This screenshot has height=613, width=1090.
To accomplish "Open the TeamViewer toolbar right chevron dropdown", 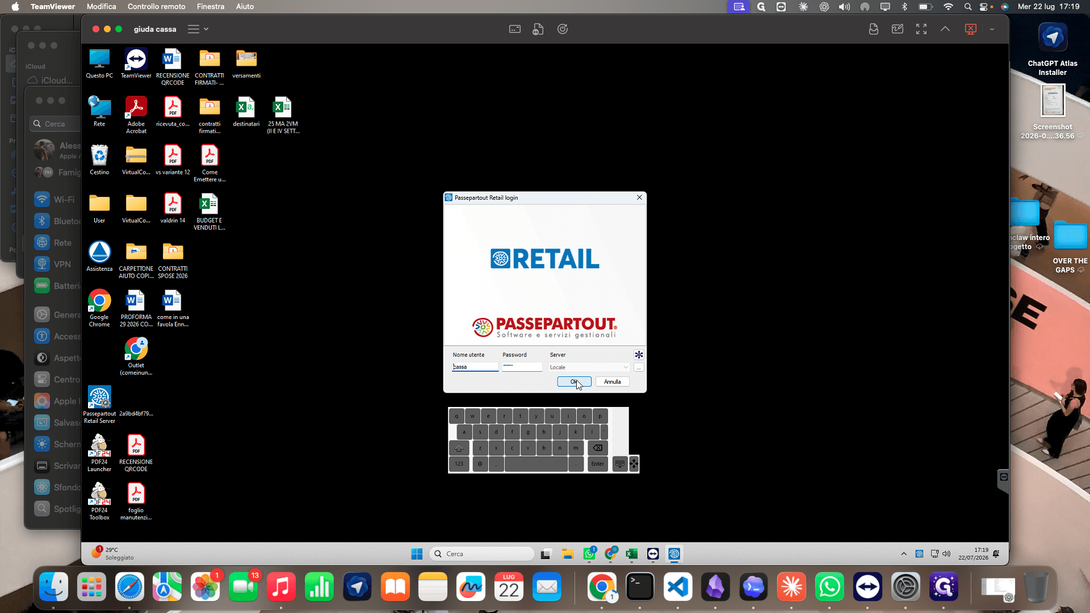I will pyautogui.click(x=992, y=29).
